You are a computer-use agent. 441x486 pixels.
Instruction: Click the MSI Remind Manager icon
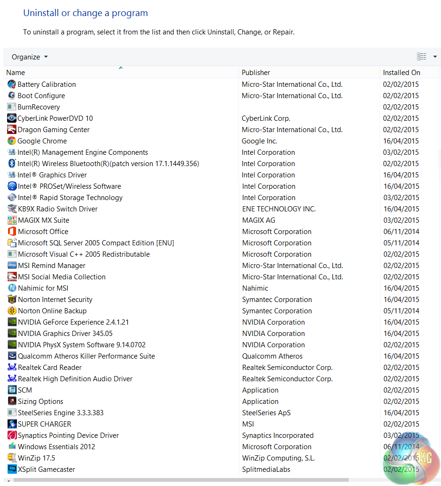point(12,265)
